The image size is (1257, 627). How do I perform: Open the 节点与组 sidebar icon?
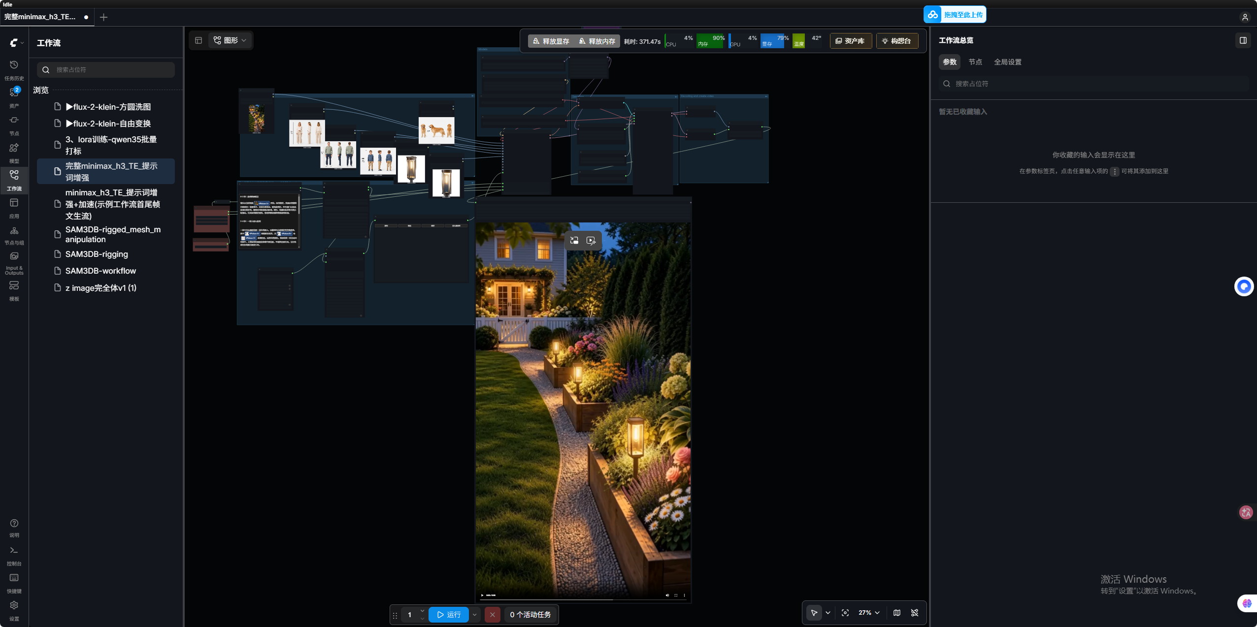click(14, 235)
